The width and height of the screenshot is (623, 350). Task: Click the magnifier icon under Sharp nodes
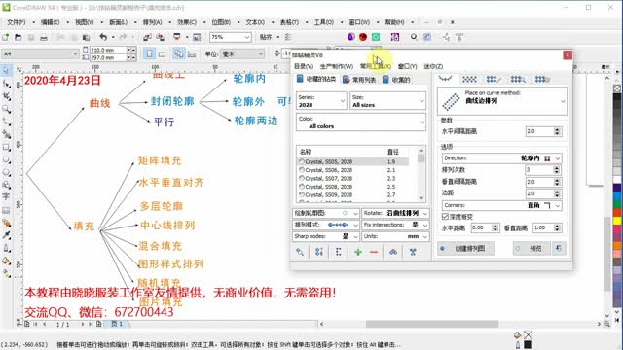click(300, 252)
